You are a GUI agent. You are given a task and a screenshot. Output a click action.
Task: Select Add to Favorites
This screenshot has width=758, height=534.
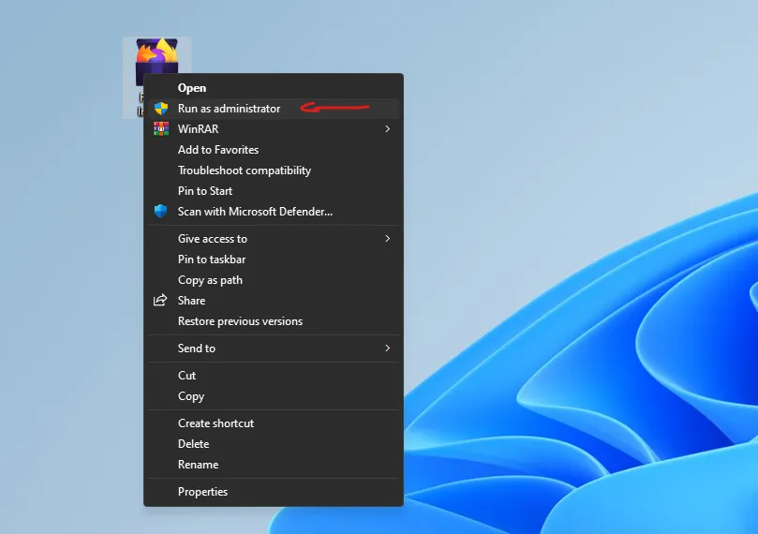218,150
